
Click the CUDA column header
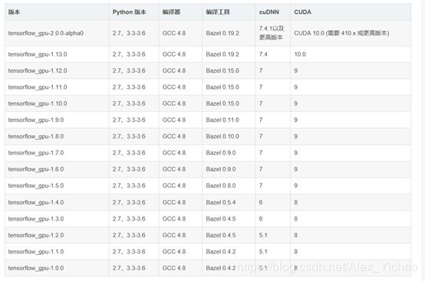(x=302, y=12)
